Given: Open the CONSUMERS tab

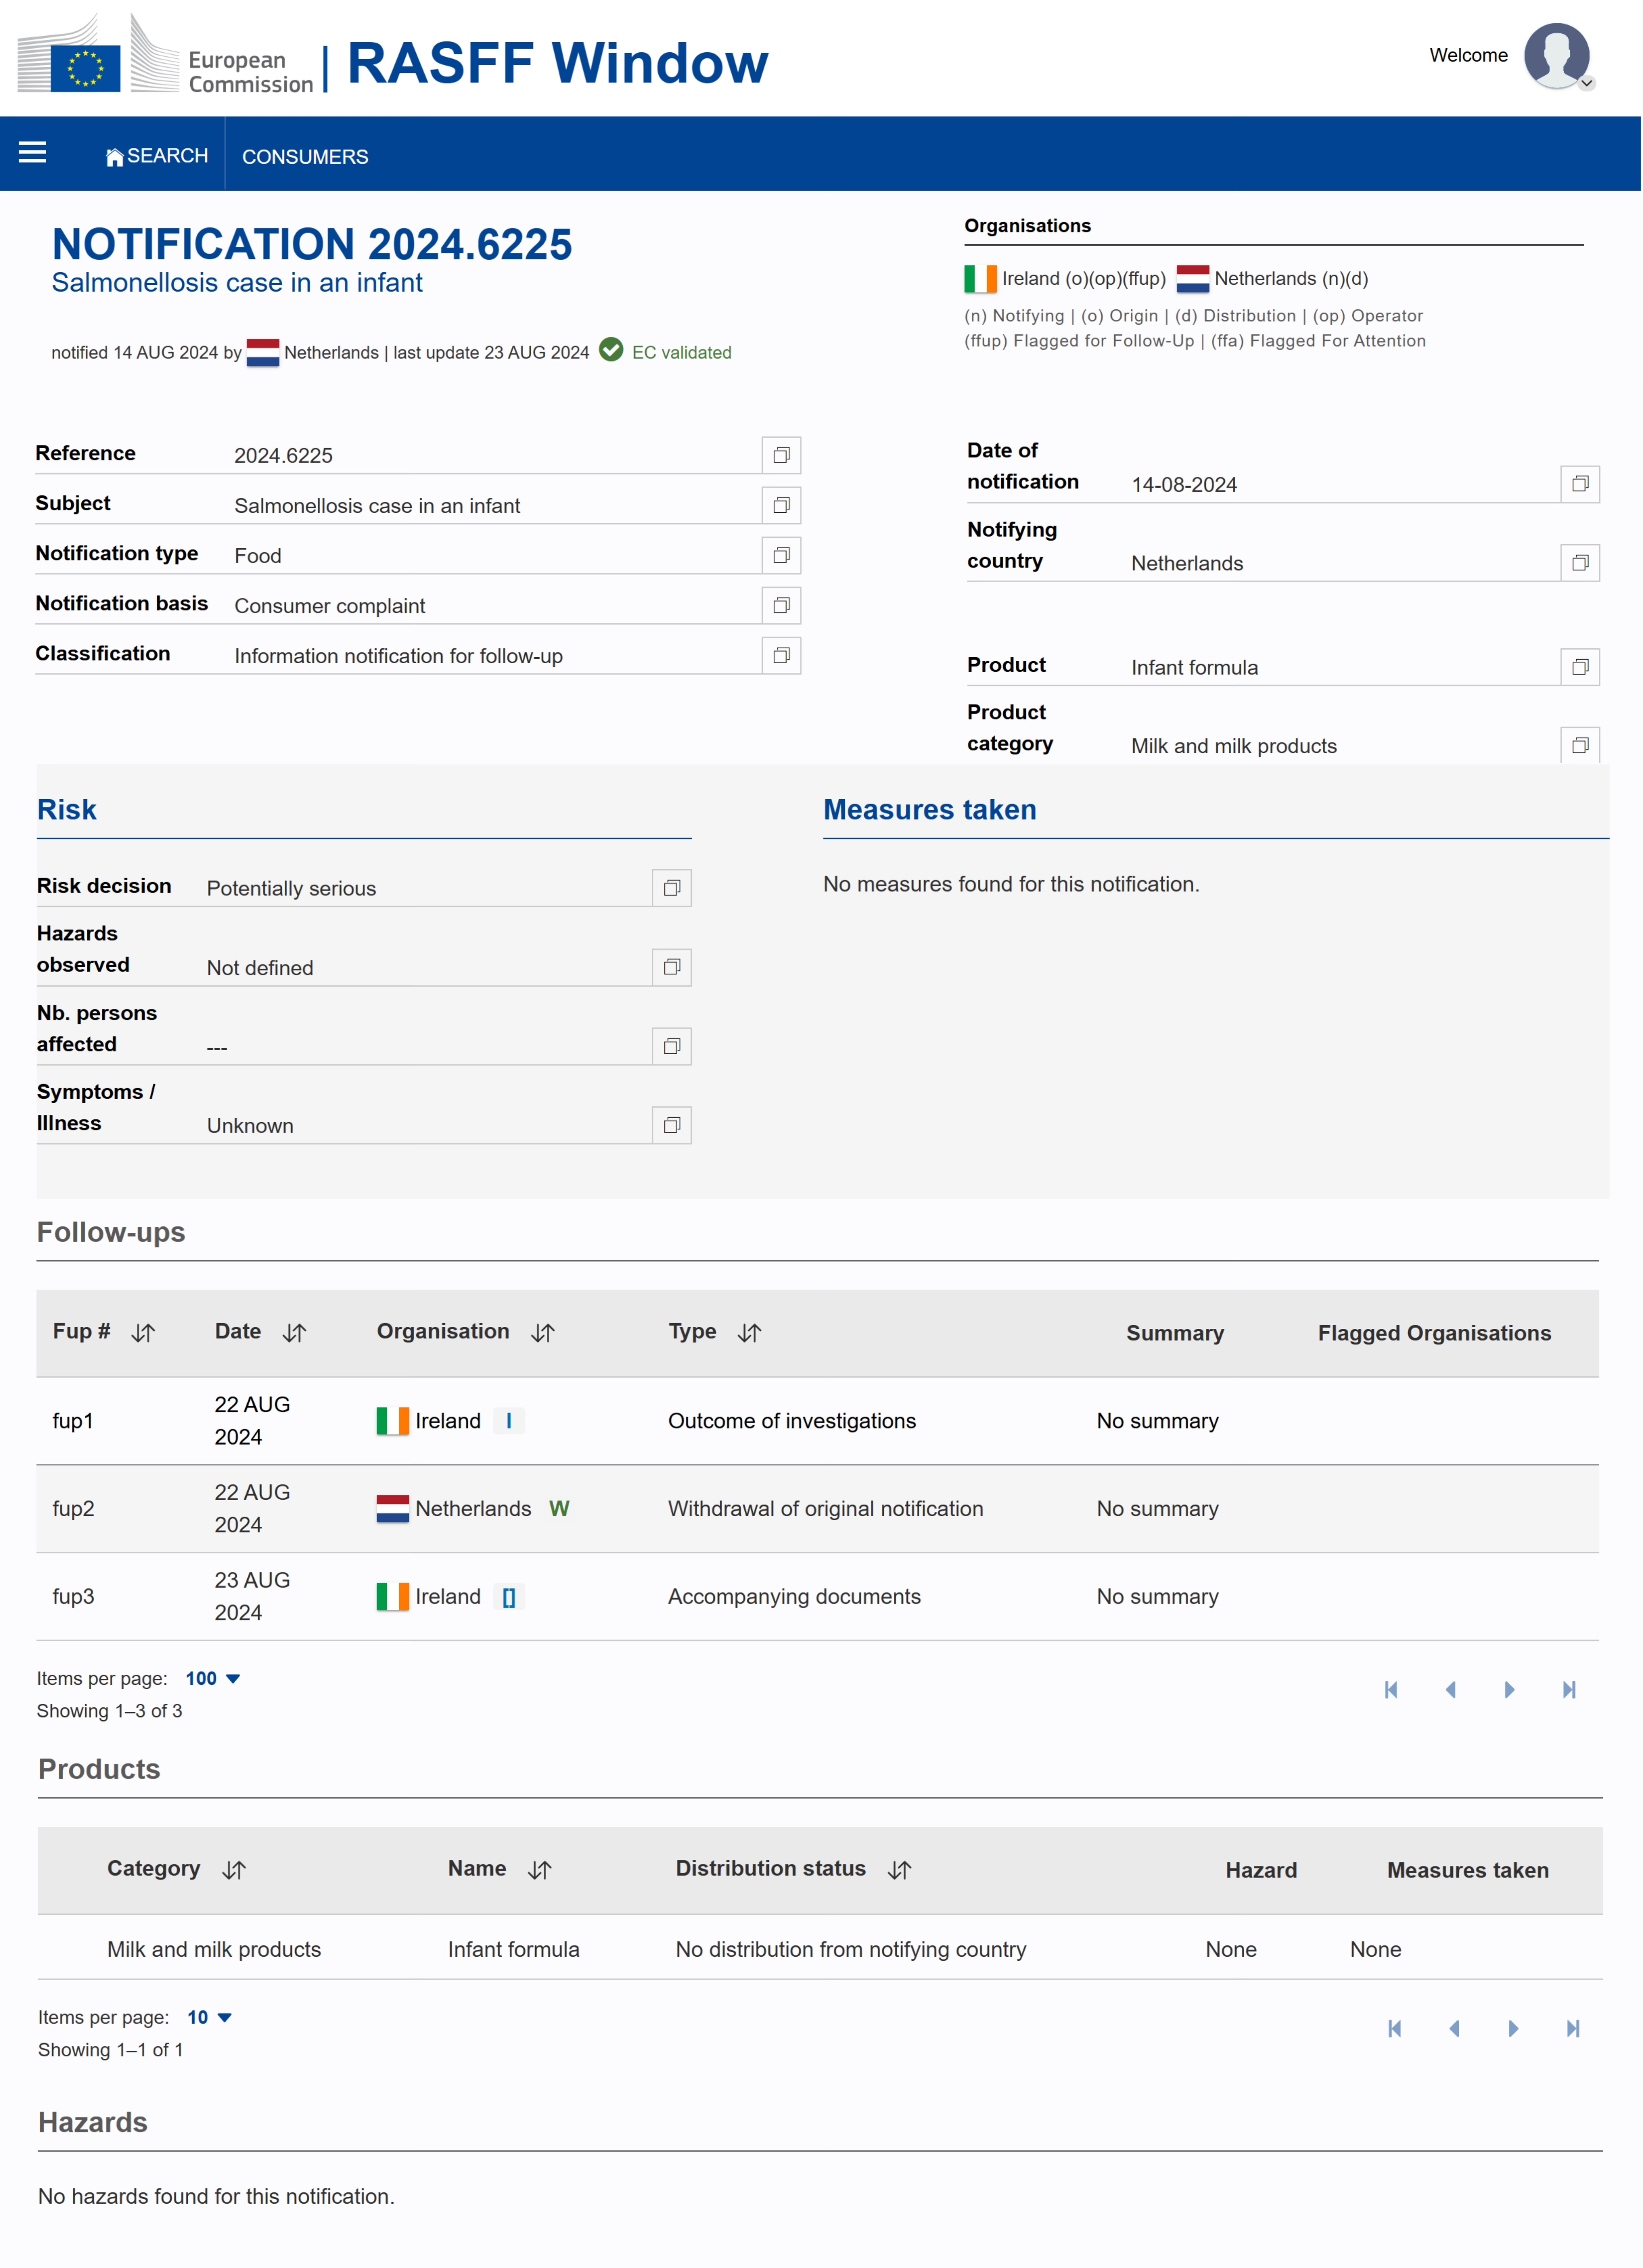Looking at the screenshot, I should click(x=305, y=157).
